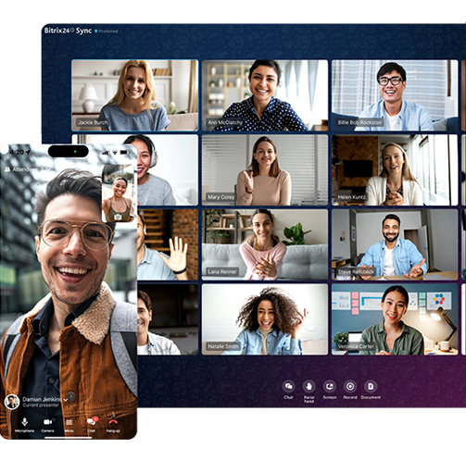Click Damian Jenkins presenter avatar
The width and height of the screenshot is (466, 461).
(12, 402)
